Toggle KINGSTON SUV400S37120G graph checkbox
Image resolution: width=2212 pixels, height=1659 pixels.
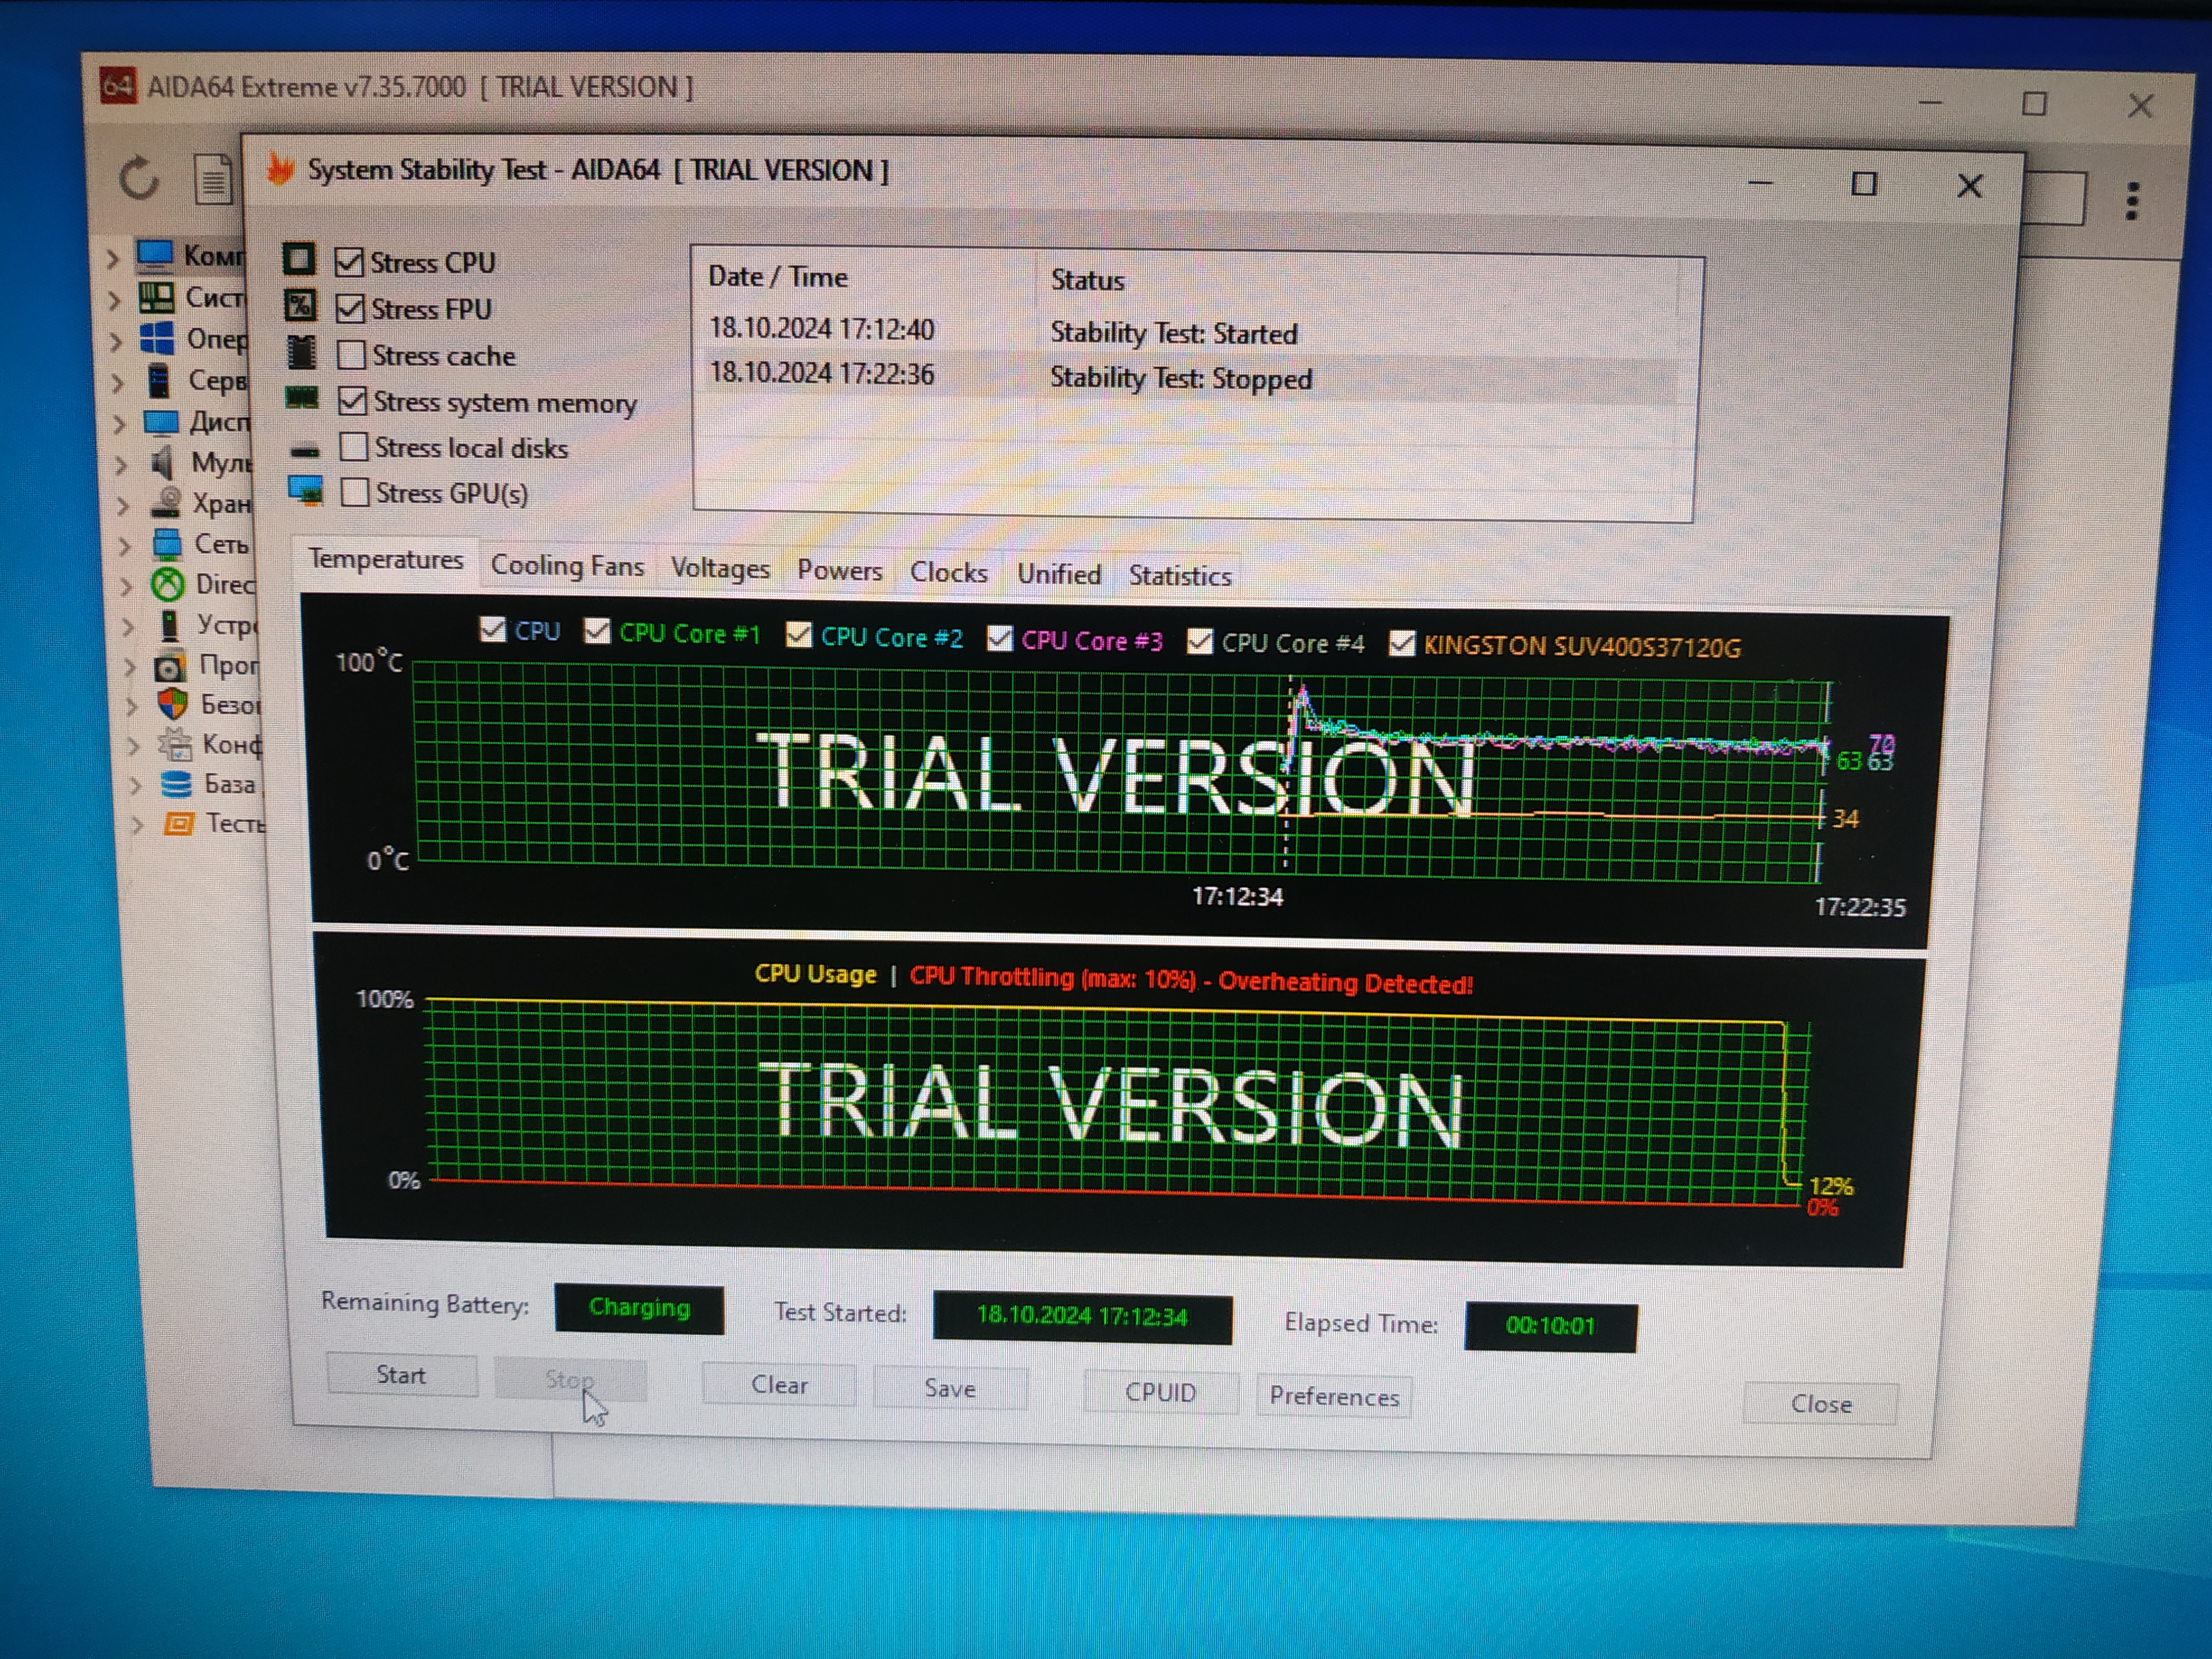coord(1402,644)
